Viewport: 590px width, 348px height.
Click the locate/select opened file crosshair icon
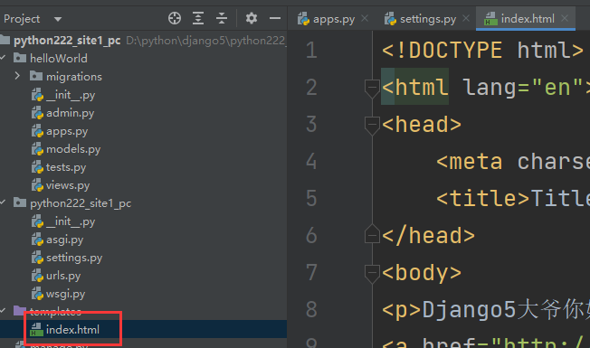(175, 18)
